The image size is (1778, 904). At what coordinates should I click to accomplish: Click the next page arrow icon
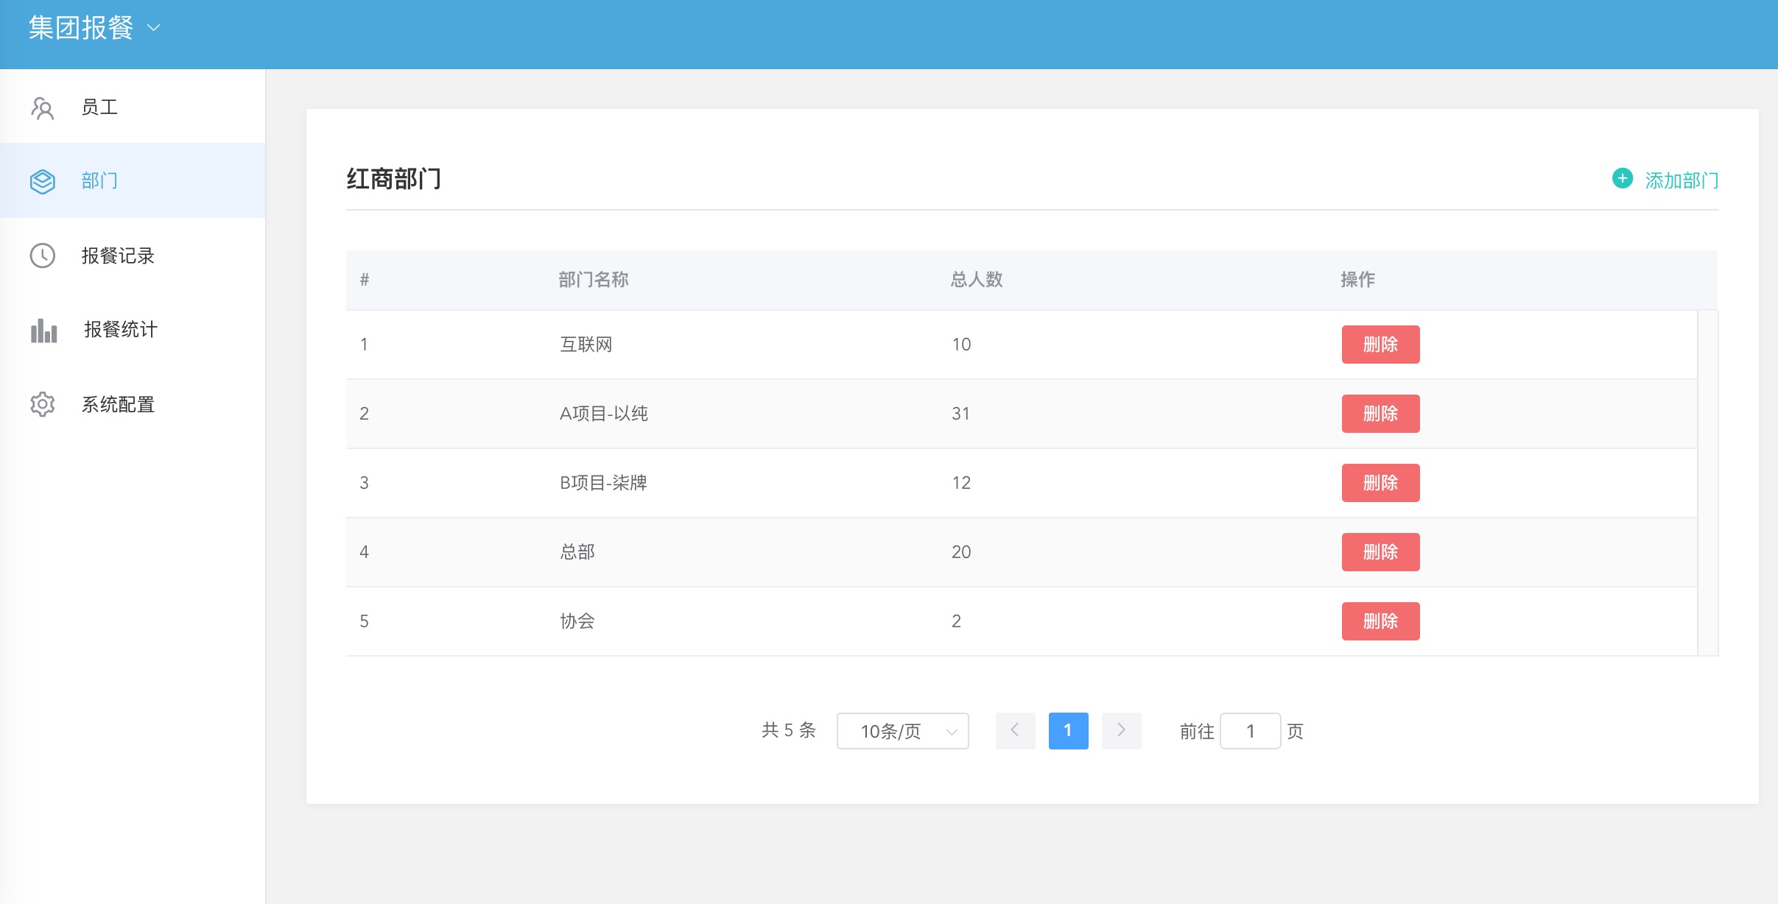click(x=1121, y=730)
